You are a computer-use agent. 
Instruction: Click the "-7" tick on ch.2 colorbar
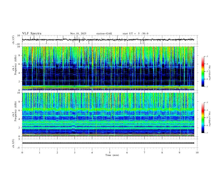pos(207,133)
